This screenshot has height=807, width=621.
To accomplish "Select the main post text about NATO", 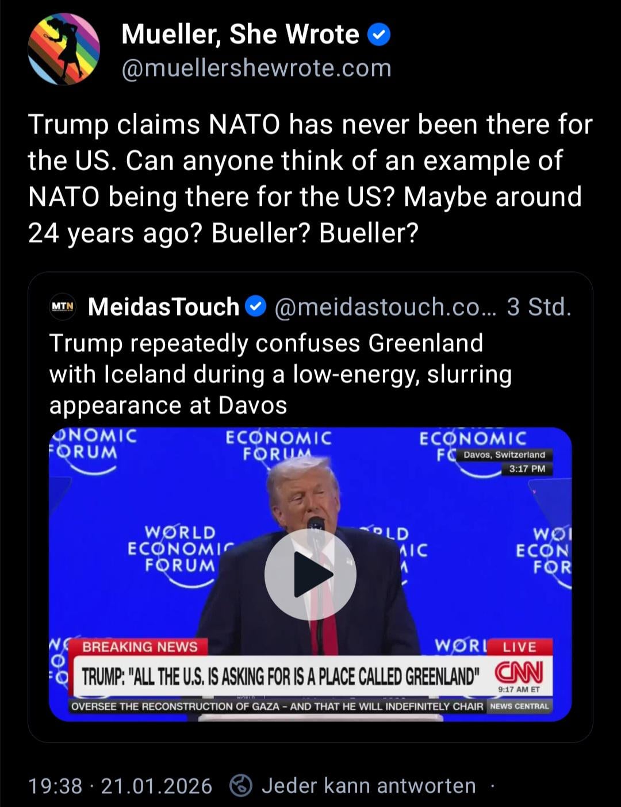I will point(309,178).
